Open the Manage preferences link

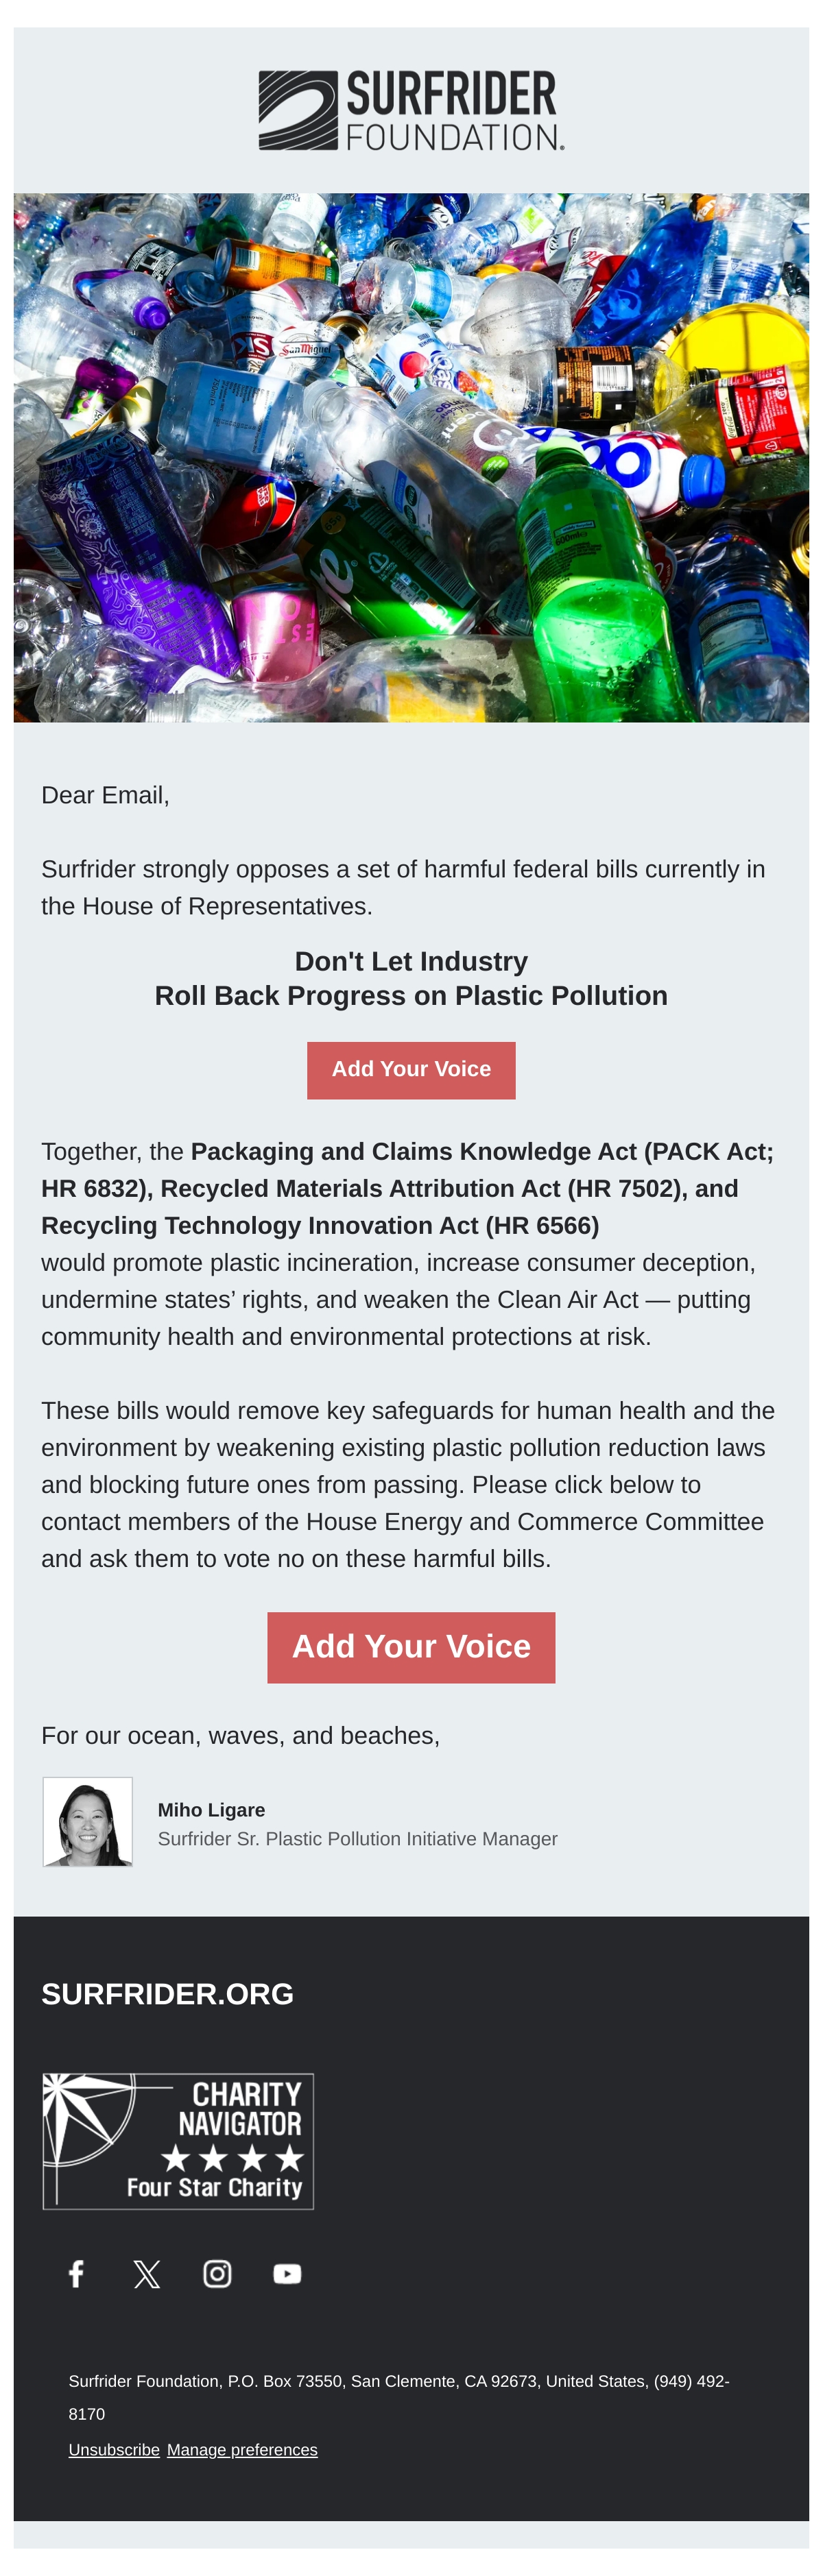coord(242,2449)
